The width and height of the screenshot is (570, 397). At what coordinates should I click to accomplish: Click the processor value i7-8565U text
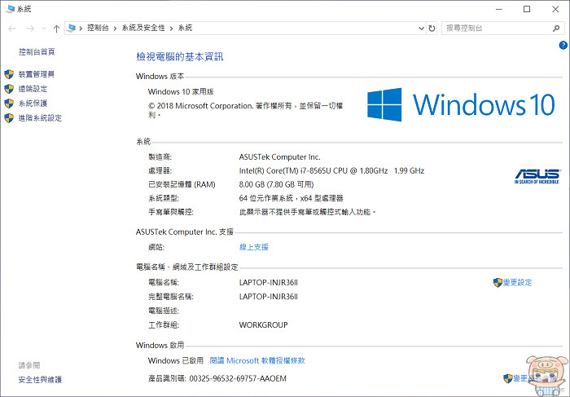(331, 170)
